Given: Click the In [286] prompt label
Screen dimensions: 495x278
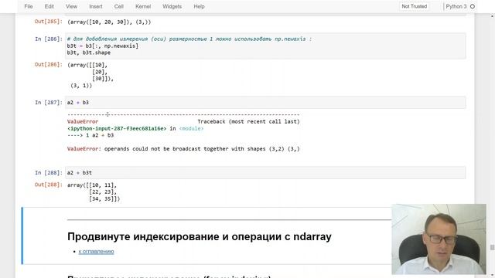Looking at the screenshot, I should tap(49, 39).
